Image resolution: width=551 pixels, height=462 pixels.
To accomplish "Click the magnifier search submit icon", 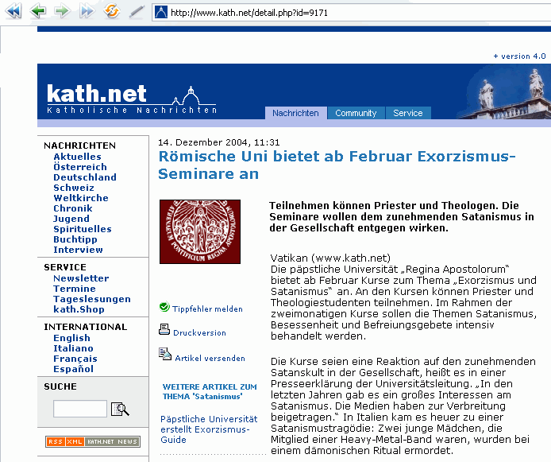I will coord(120,409).
